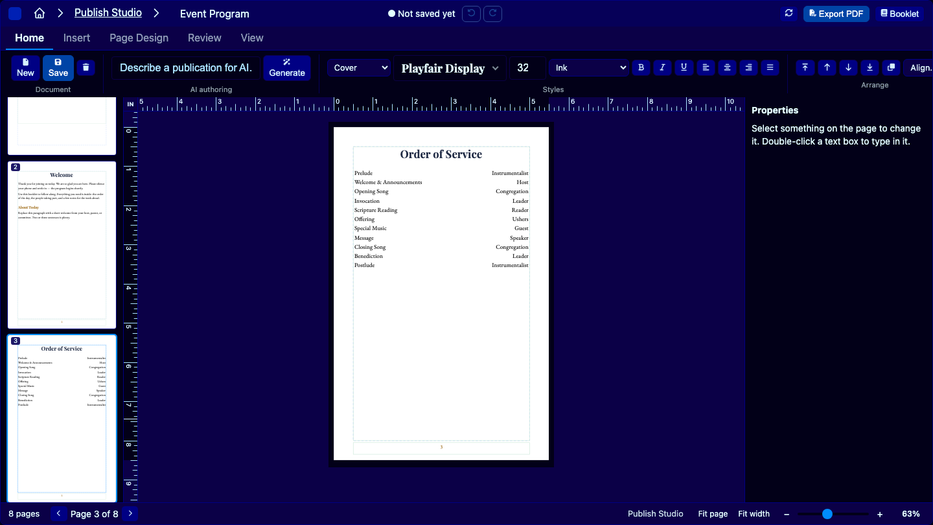Open the View tab

pos(252,38)
